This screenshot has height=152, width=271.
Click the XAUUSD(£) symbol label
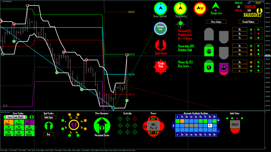click(252, 15)
